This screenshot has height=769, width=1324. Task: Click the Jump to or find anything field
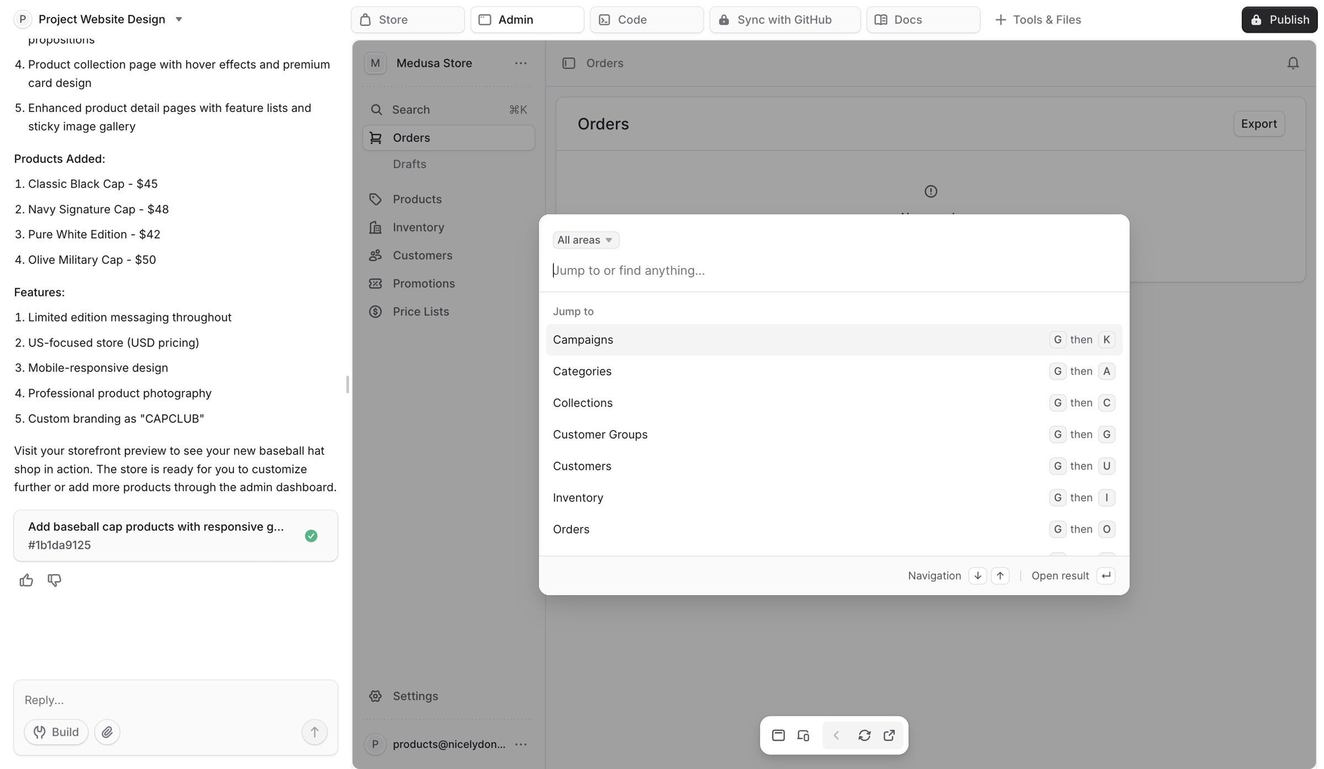(834, 270)
